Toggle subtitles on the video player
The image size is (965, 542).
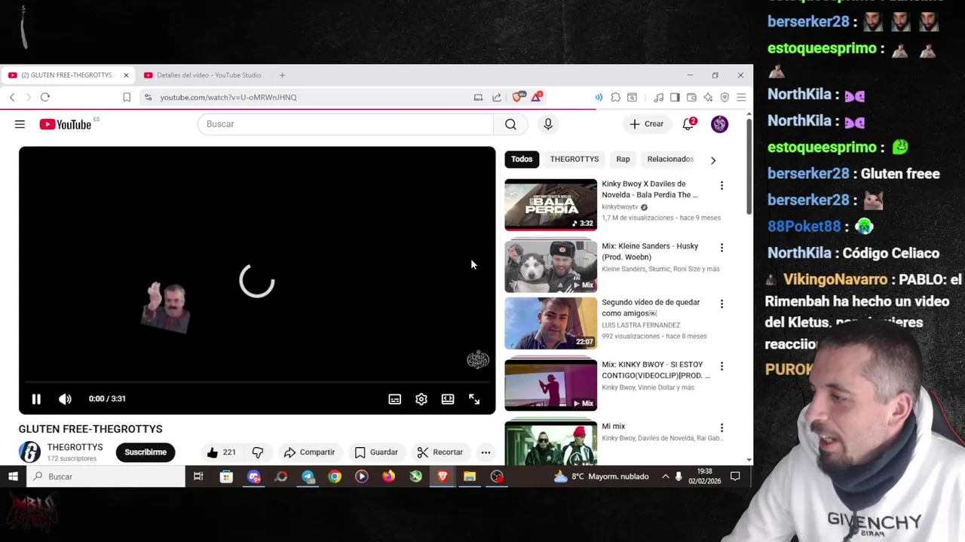pyautogui.click(x=394, y=399)
